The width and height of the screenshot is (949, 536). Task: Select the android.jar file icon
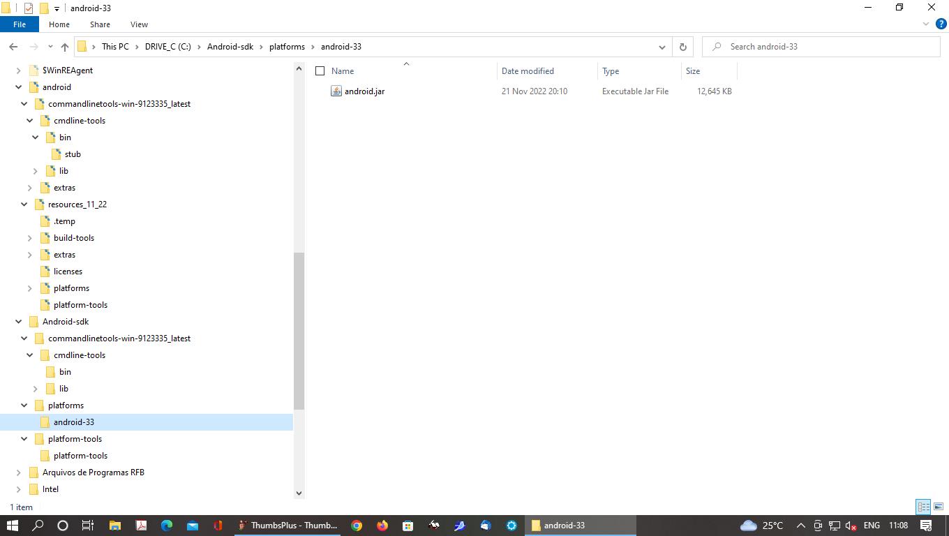[x=336, y=91]
